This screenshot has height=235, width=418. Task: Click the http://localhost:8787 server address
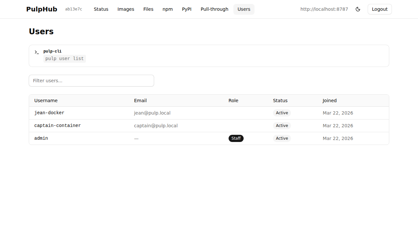point(324,9)
